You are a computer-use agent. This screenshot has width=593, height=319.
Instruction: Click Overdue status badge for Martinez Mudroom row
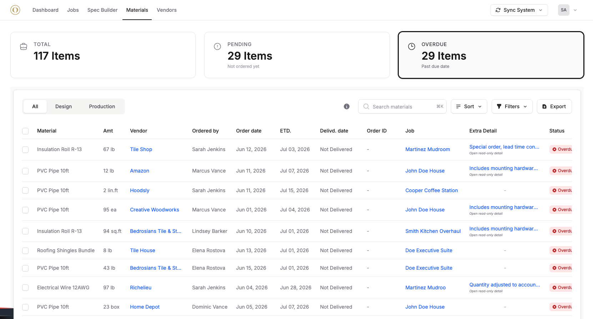tap(561, 149)
